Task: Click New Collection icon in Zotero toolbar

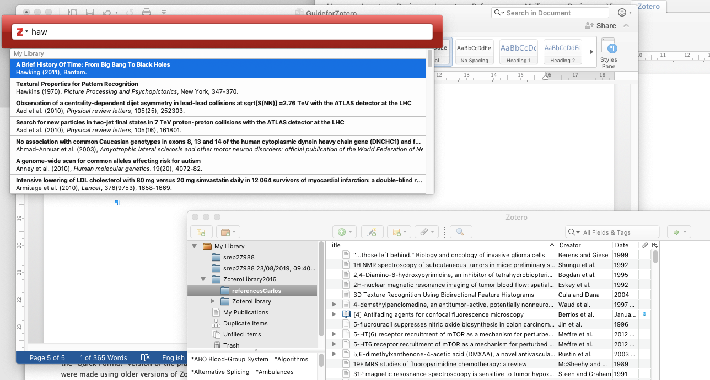Action: click(201, 232)
